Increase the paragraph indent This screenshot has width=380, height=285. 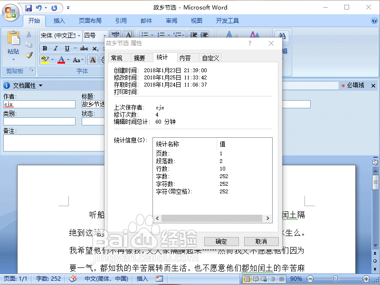[x=204, y=35]
